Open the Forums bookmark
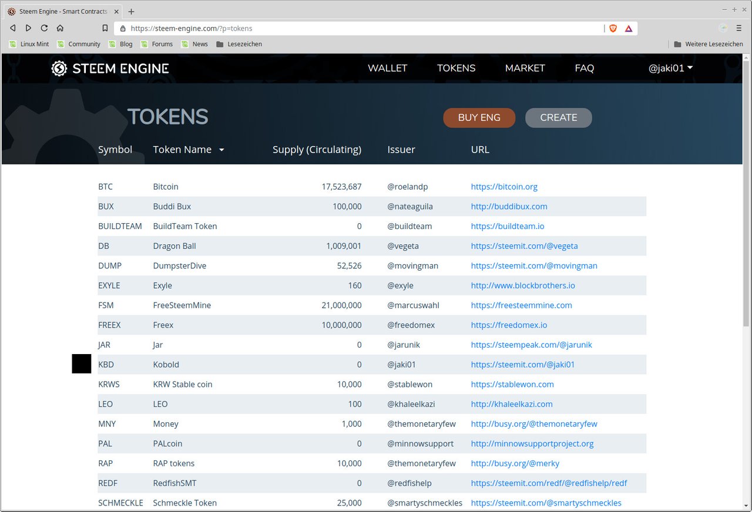 pos(157,44)
